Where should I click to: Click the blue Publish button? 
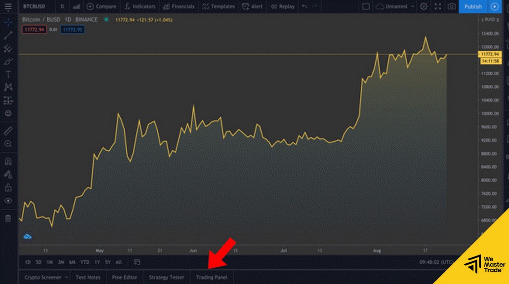coord(473,7)
